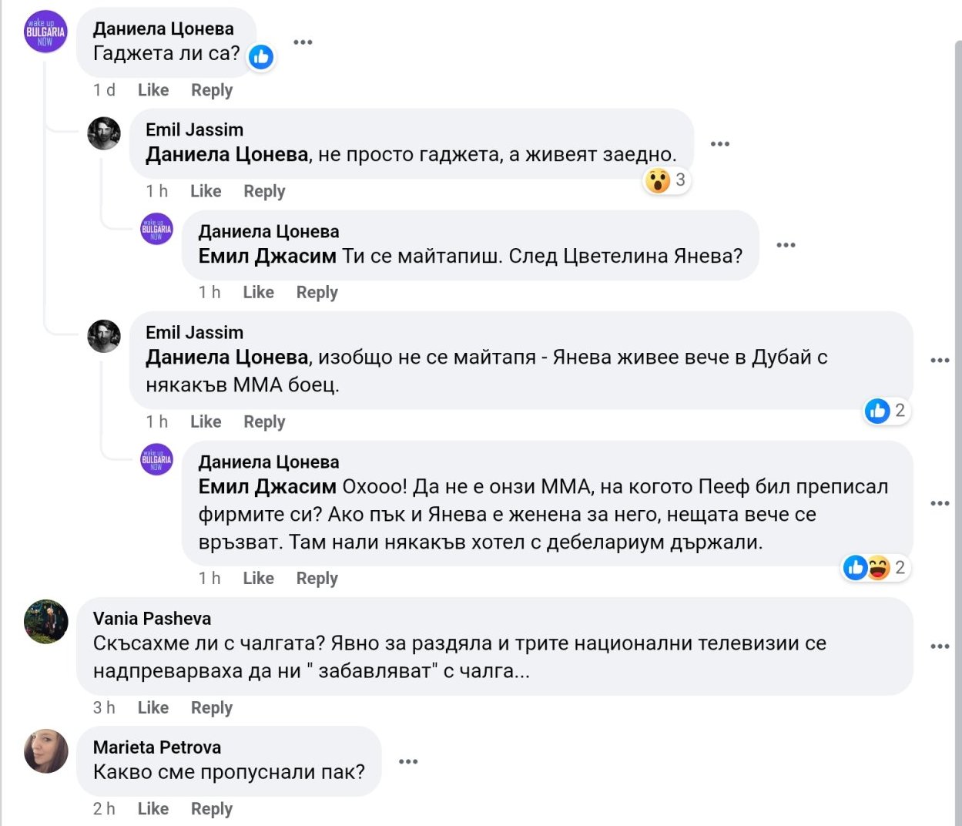The height and width of the screenshot is (826, 962).
Task: Click Marieta Petrova's profile picture
Action: tap(46, 750)
